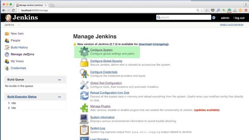Open Credentials in sidebar

[x=18, y=68]
